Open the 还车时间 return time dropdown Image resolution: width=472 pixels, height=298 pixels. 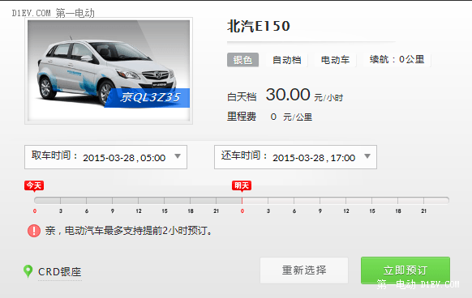click(x=295, y=157)
